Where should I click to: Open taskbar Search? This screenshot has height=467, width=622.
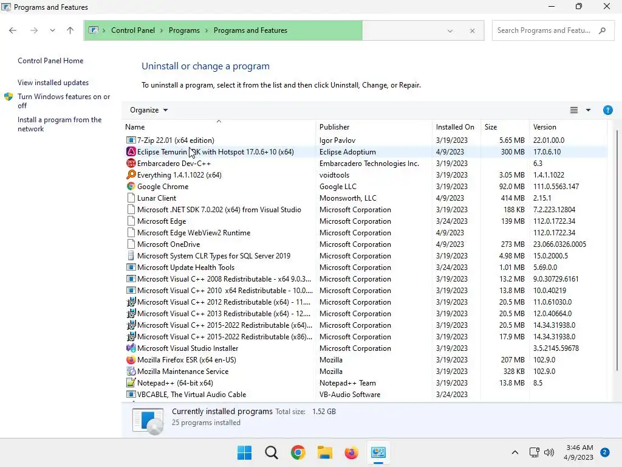(272, 452)
